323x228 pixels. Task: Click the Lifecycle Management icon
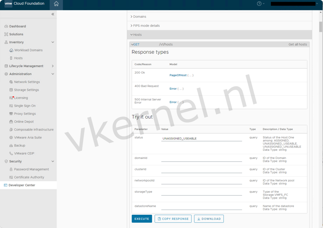click(5, 66)
